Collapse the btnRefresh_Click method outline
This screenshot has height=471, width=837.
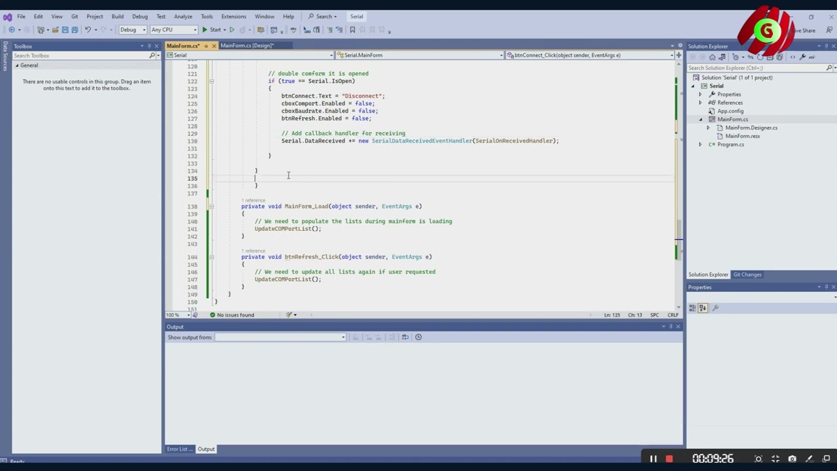point(211,256)
